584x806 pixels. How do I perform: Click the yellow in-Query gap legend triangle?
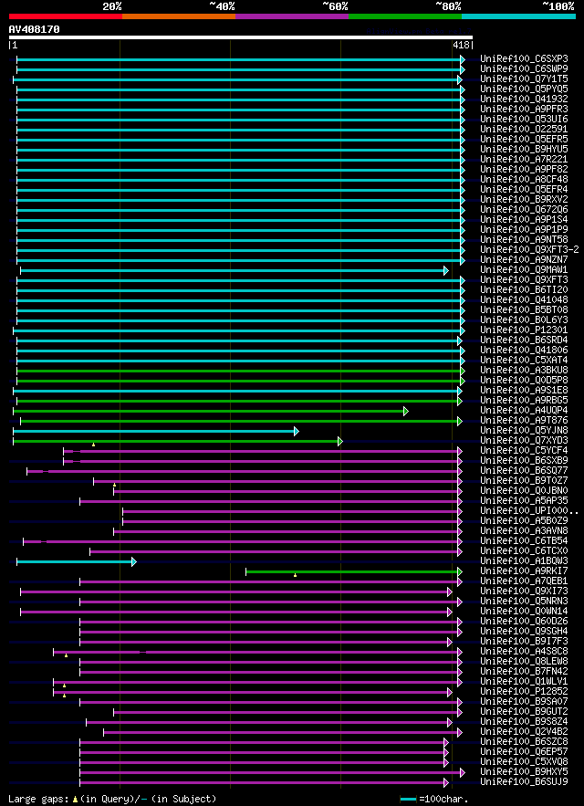[x=75, y=800]
